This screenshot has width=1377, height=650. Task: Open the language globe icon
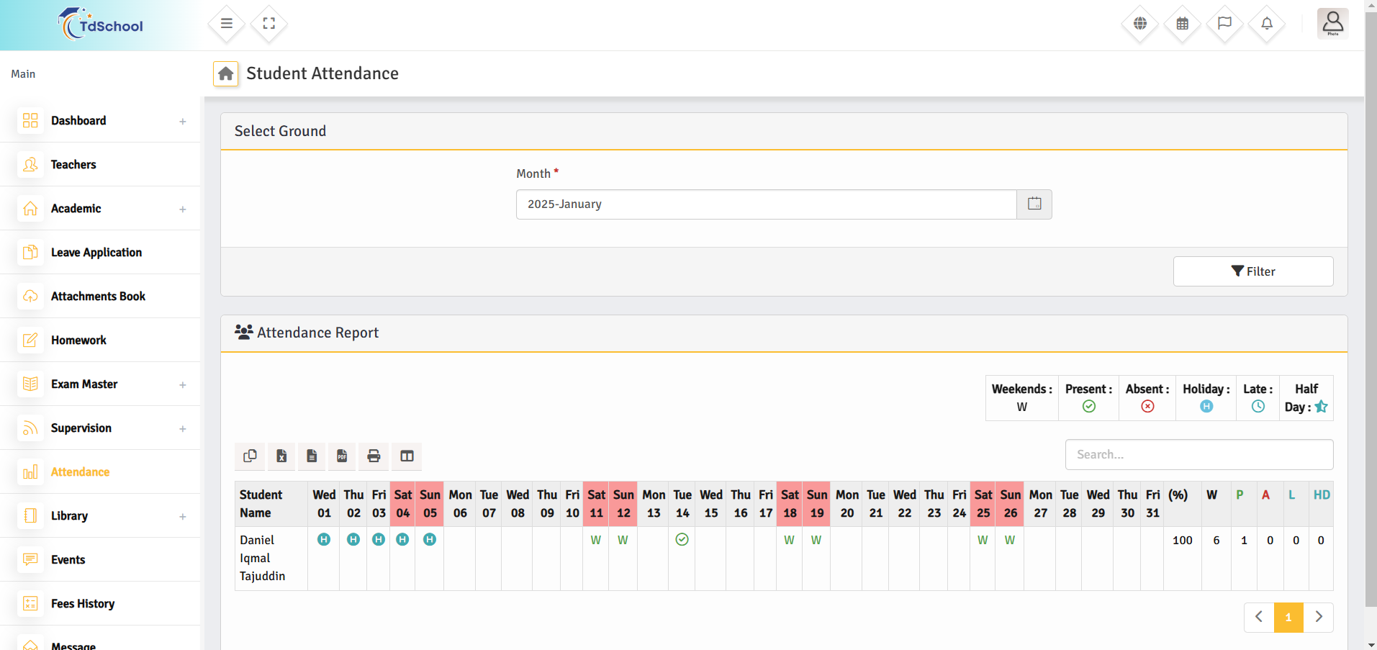pyautogui.click(x=1139, y=24)
